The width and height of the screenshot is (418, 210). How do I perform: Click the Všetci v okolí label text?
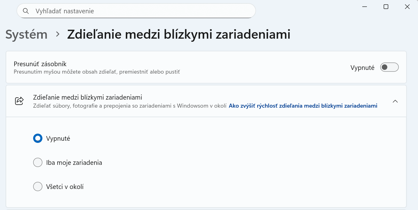click(65, 187)
